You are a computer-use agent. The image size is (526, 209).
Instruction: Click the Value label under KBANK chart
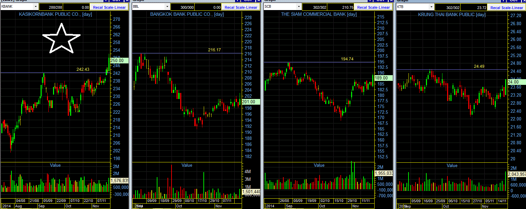(55, 165)
